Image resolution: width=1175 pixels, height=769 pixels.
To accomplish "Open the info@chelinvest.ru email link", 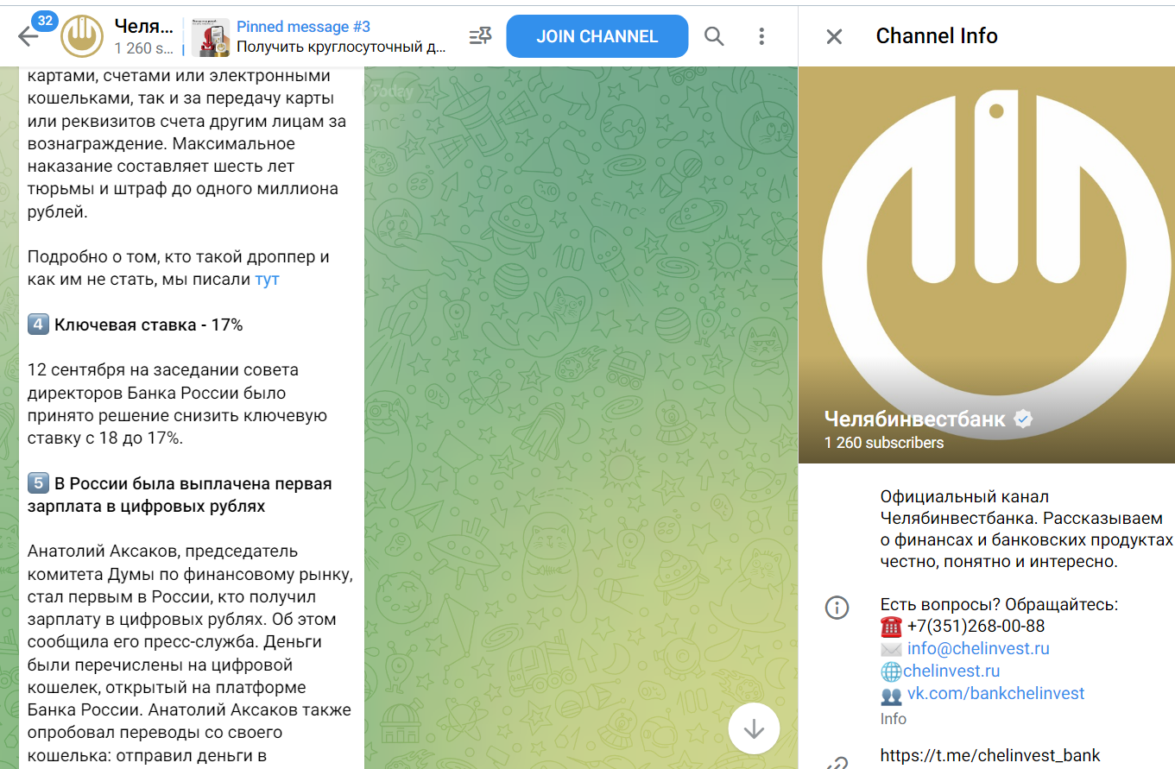I will coord(977,648).
